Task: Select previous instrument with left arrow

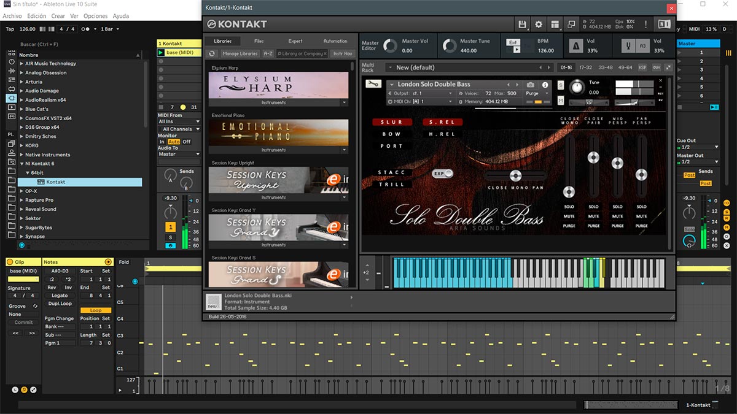Action: tap(509, 85)
